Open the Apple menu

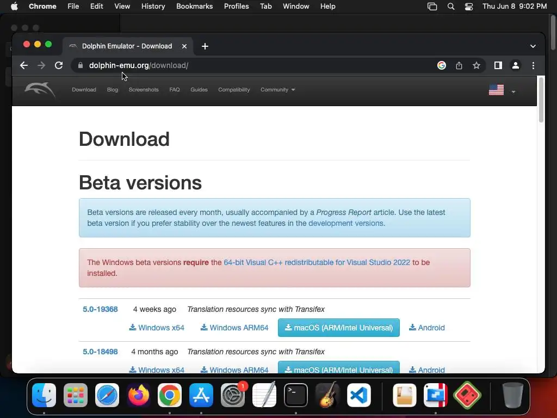coord(14,7)
